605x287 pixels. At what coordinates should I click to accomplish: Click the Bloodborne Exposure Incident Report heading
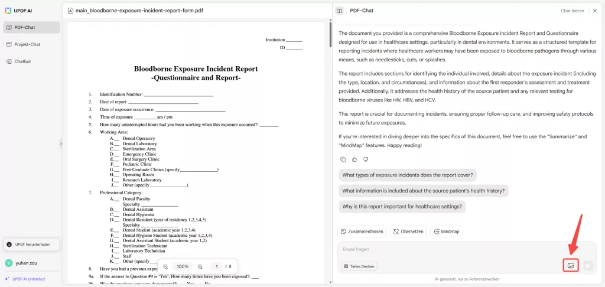(196, 69)
